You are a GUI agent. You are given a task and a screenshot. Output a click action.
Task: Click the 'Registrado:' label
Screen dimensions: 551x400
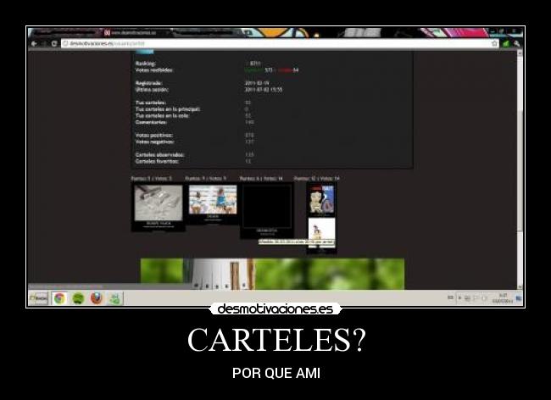[x=148, y=83]
